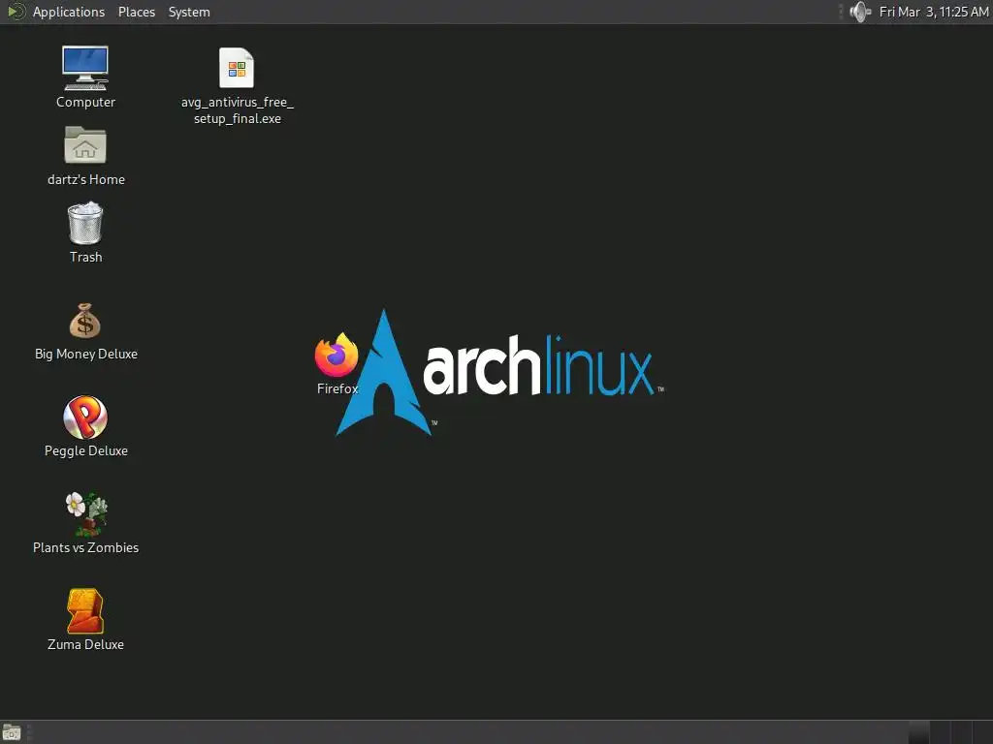Screen dimensions: 993x744
Task: Switch to the second workspace in the switcher
Action: pyautogui.click(x=941, y=732)
